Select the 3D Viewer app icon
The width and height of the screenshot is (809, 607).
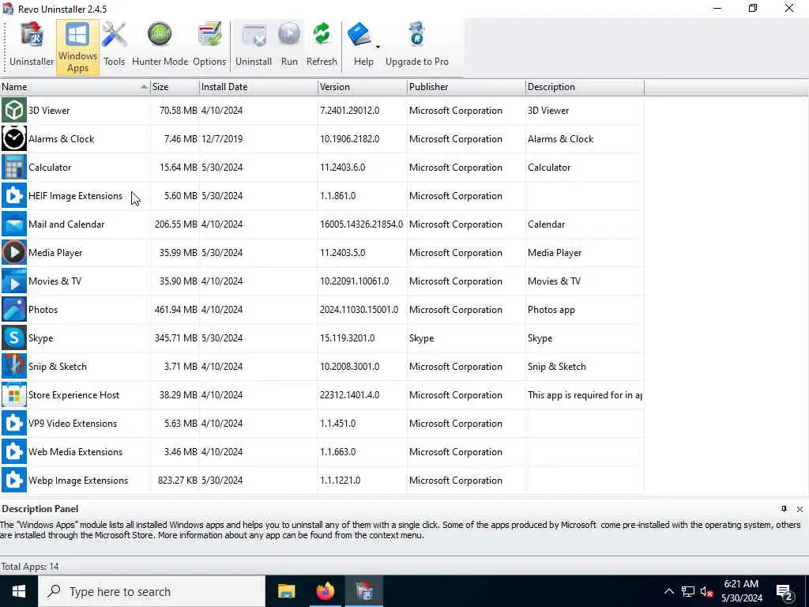(x=14, y=110)
